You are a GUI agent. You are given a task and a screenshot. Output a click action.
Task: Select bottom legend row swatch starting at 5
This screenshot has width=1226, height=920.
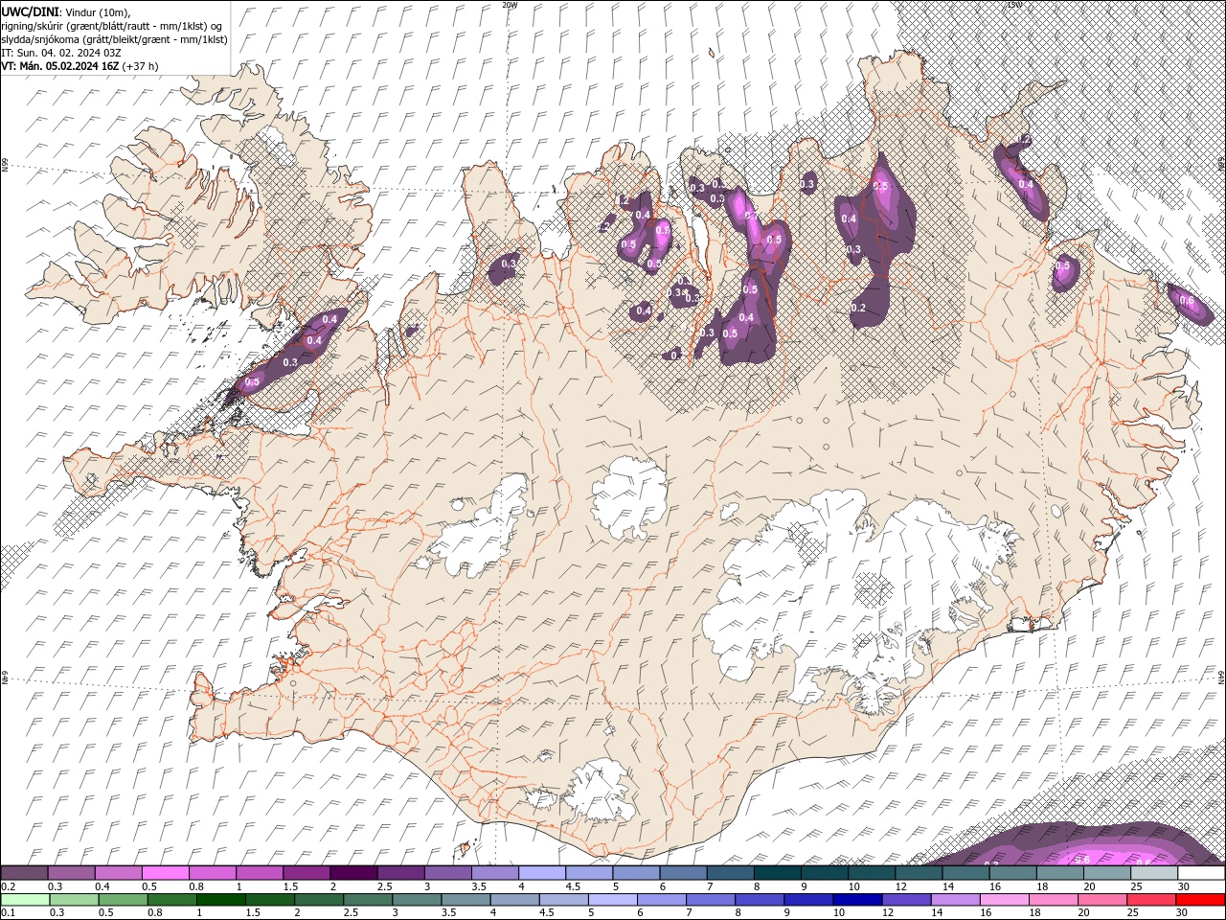pos(612,900)
